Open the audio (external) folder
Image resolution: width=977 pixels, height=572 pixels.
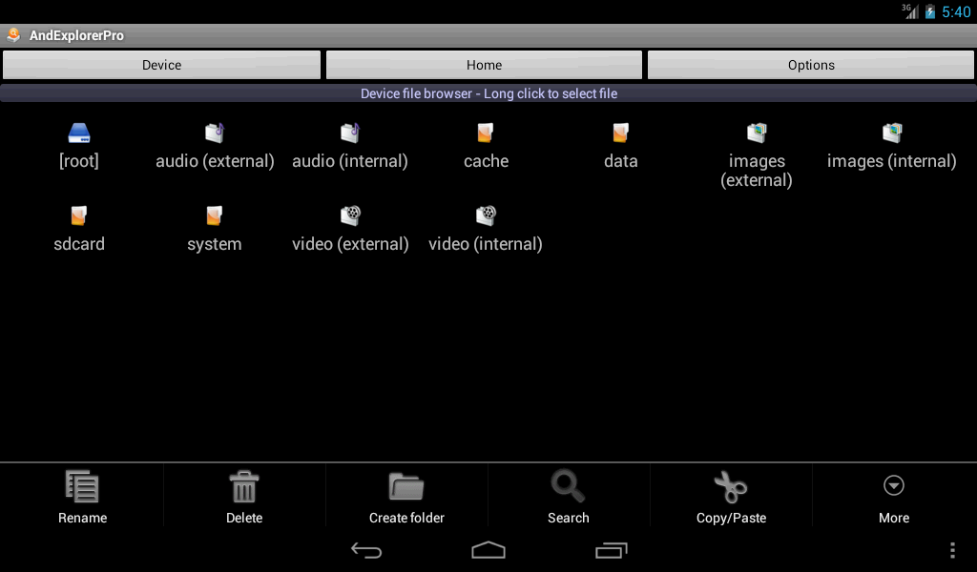tap(215, 133)
